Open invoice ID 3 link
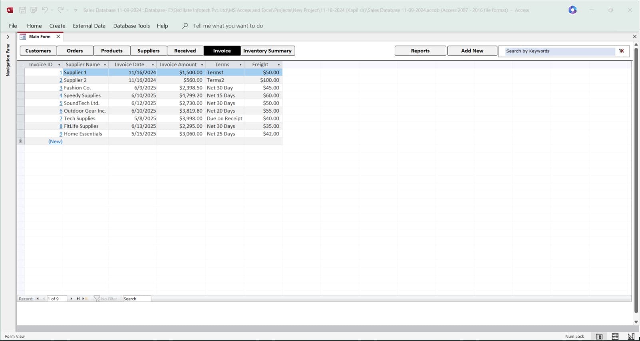 (61, 88)
